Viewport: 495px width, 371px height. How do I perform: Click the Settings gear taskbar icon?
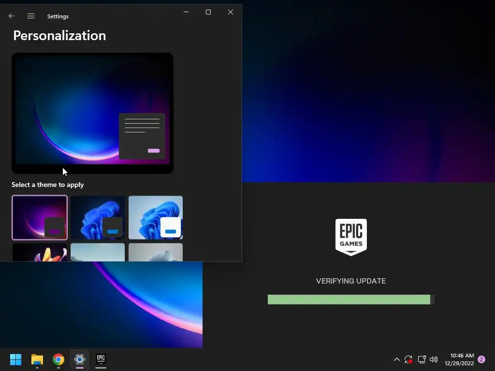pyautogui.click(x=80, y=359)
